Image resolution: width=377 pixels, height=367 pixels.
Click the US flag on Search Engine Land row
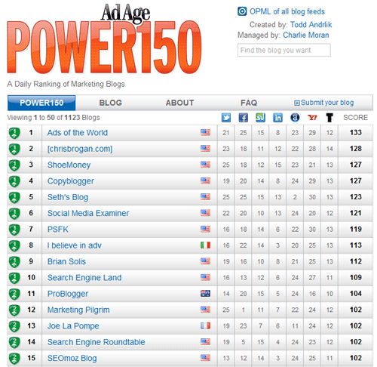(205, 277)
